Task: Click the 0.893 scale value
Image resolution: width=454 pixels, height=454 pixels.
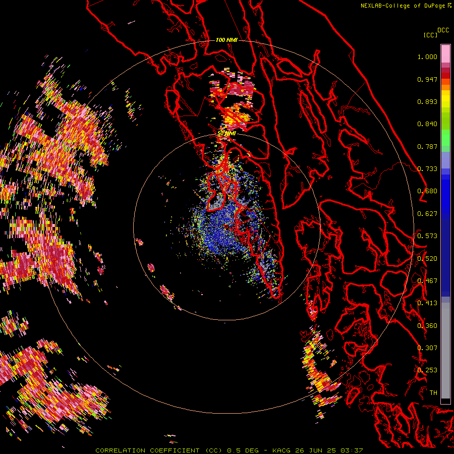Action: 427,101
